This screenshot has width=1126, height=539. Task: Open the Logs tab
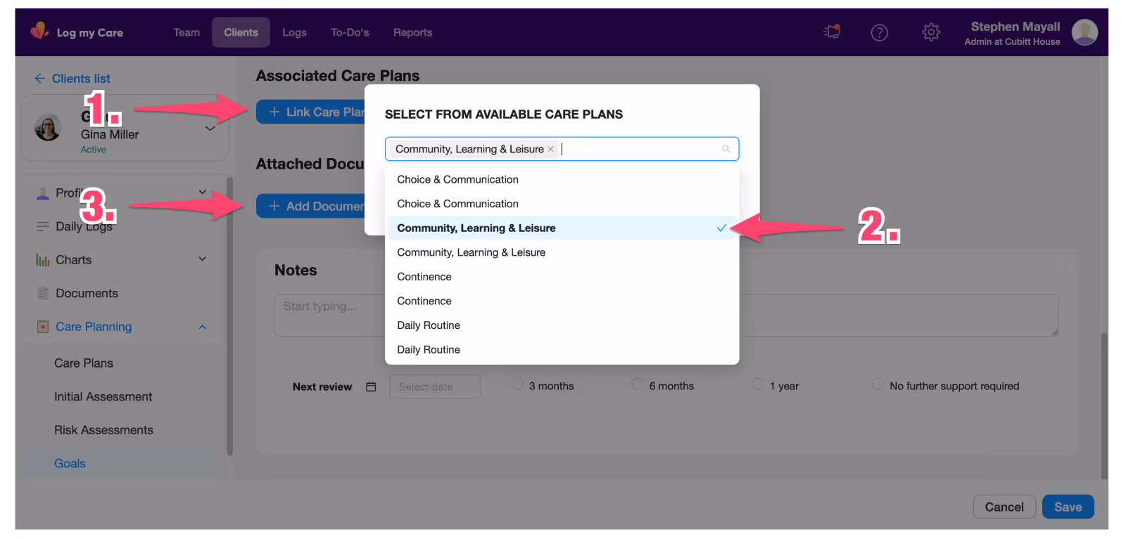294,32
